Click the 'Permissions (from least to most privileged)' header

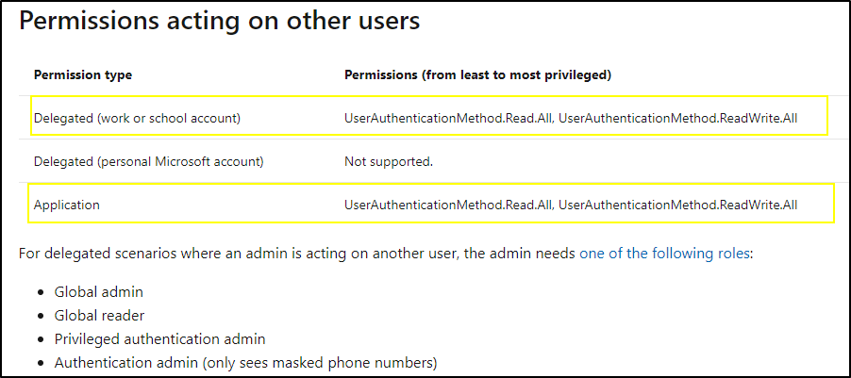click(477, 74)
